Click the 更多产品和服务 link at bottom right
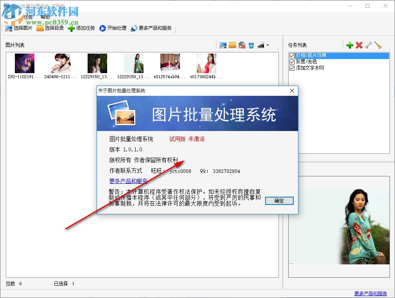The width and height of the screenshot is (395, 298). [370, 293]
